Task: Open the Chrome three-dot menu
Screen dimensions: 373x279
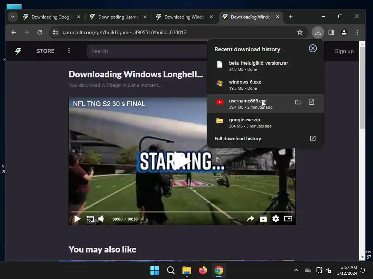Action: tap(357, 32)
